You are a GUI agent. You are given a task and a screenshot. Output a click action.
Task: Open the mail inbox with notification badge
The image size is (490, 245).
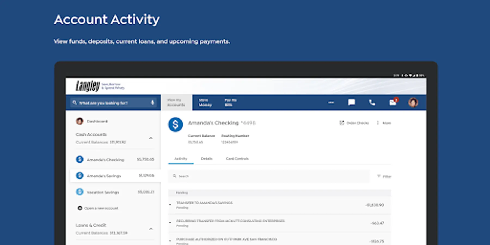(393, 102)
